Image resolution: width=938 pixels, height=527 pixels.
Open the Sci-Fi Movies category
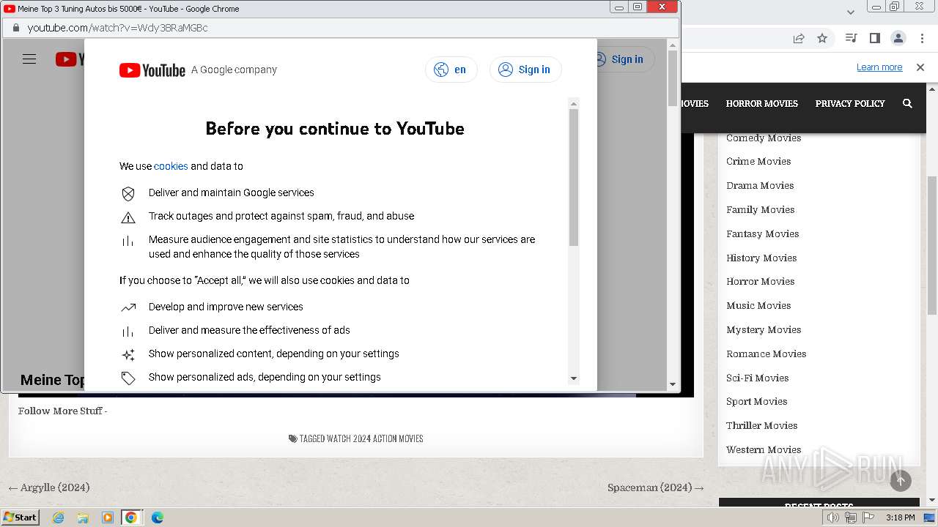tap(758, 378)
